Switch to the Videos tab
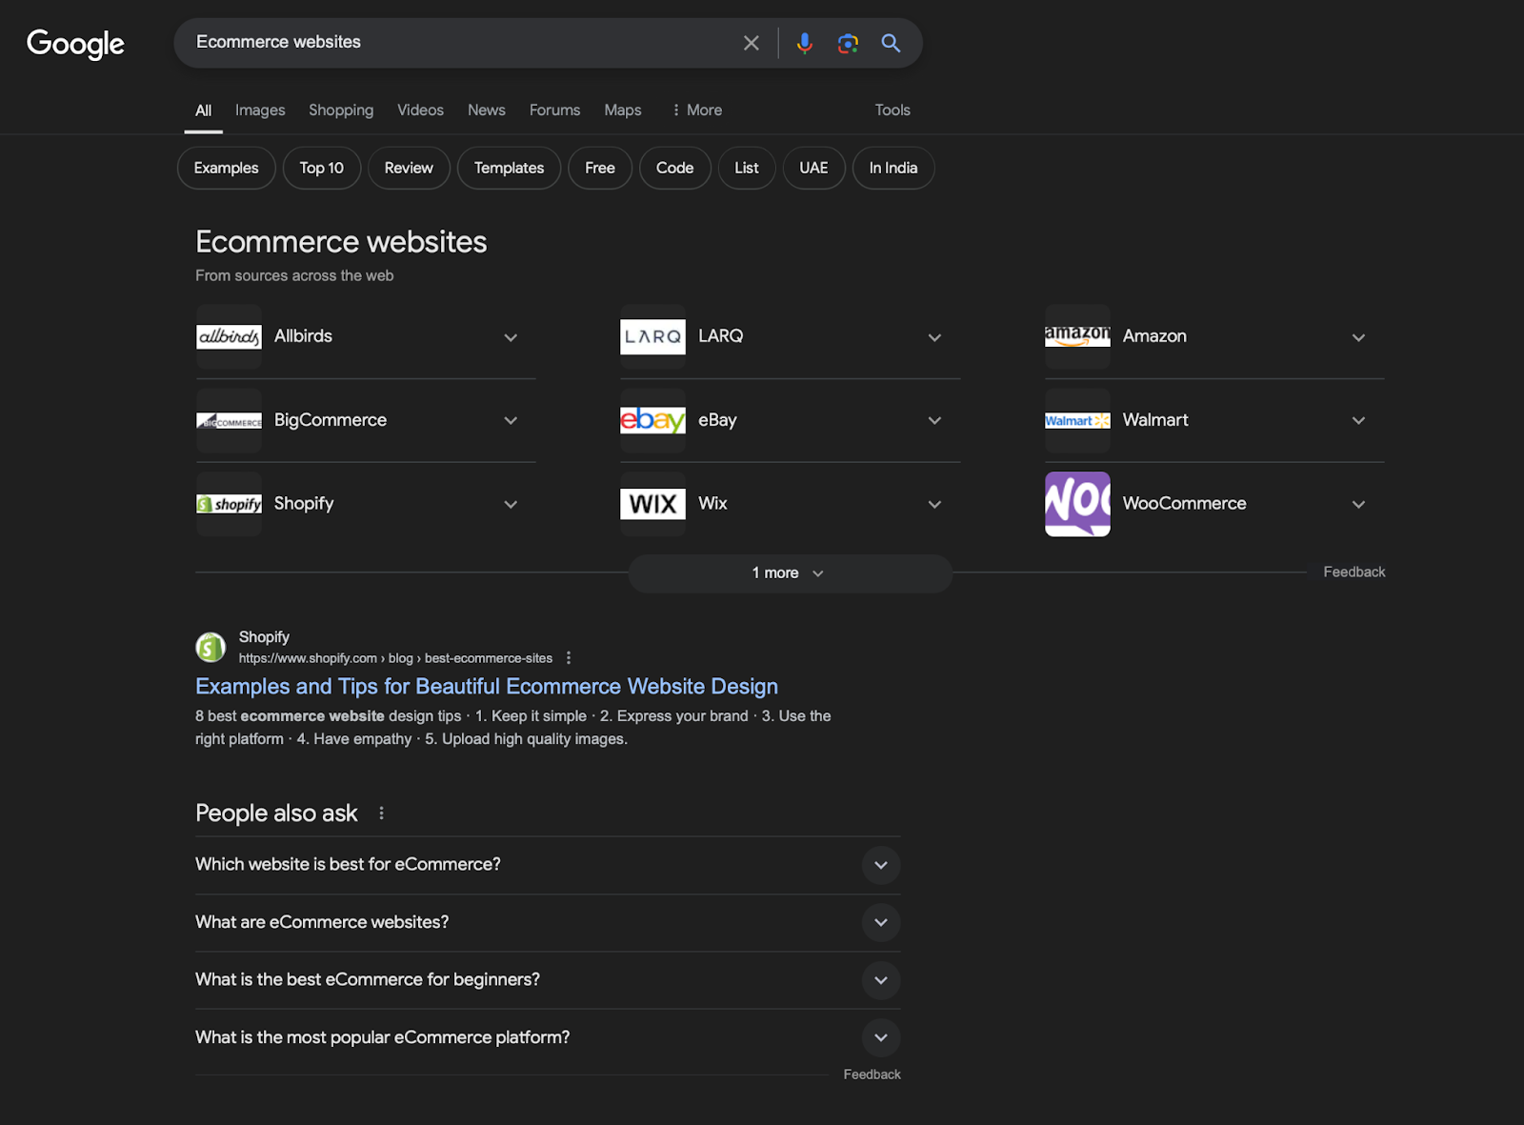The height and width of the screenshot is (1125, 1524). (420, 110)
